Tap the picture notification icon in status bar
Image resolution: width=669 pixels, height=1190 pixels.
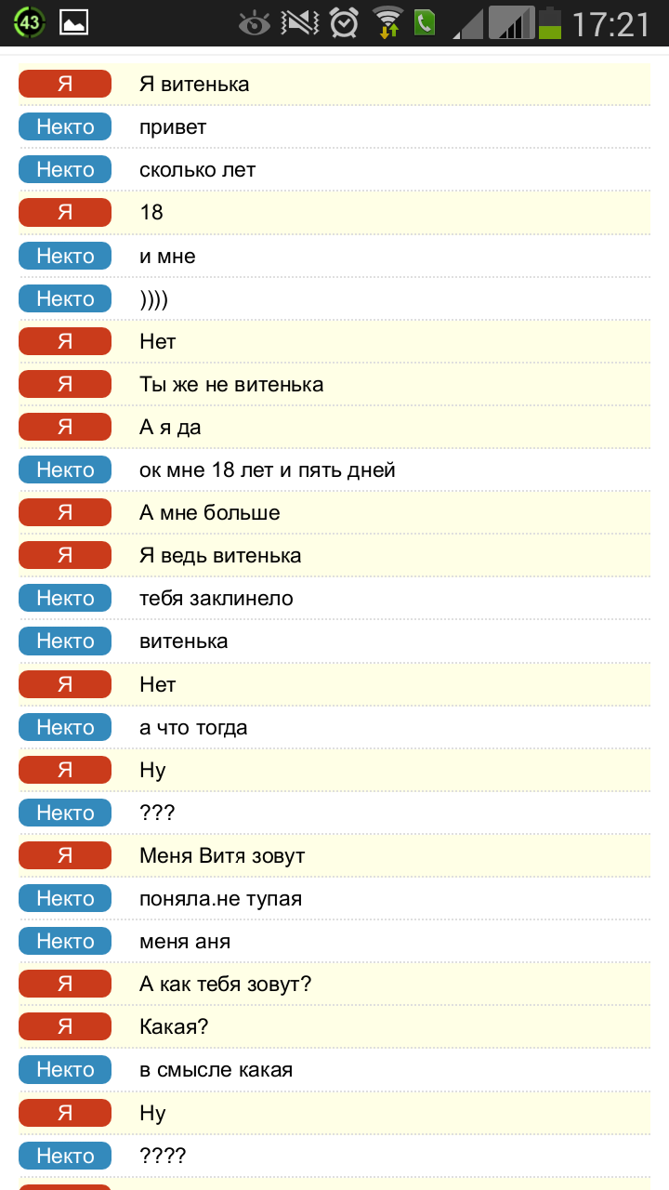pos(73,22)
